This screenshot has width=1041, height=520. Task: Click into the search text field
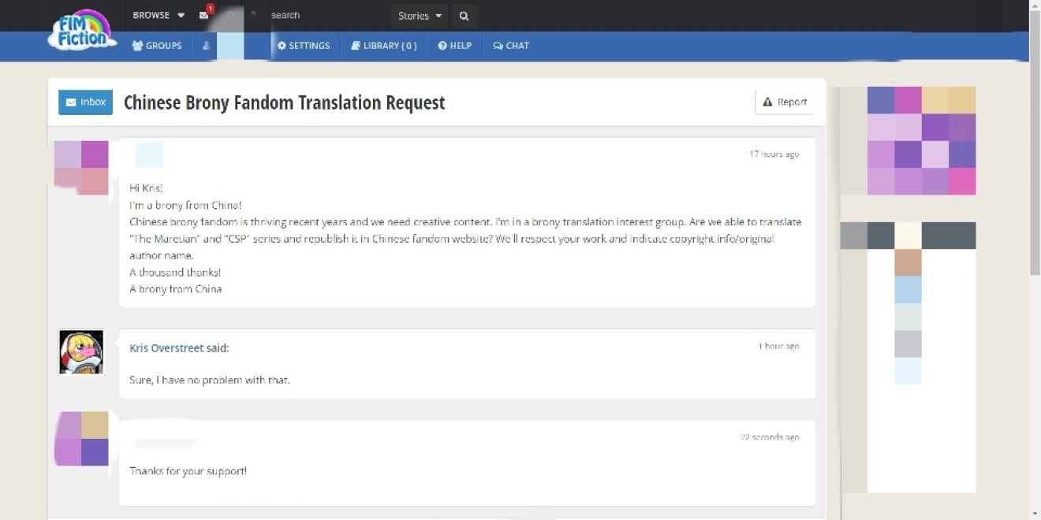pyautogui.click(x=323, y=16)
